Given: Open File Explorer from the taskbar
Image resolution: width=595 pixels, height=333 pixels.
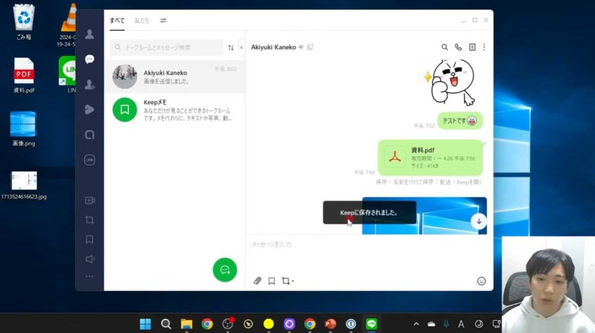Looking at the screenshot, I should [x=186, y=324].
